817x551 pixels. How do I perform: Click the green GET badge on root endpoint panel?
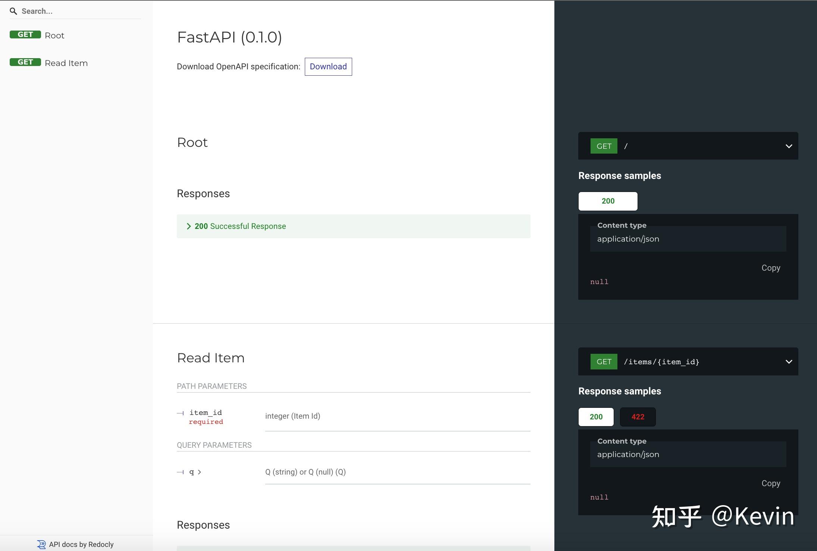(x=603, y=146)
